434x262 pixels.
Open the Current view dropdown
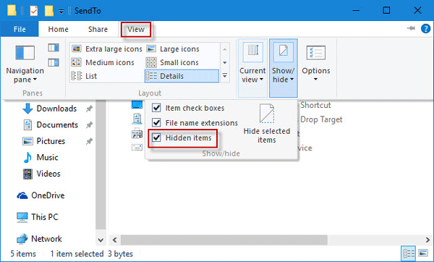click(x=252, y=68)
